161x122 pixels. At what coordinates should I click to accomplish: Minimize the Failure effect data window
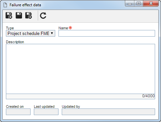click(130, 4)
